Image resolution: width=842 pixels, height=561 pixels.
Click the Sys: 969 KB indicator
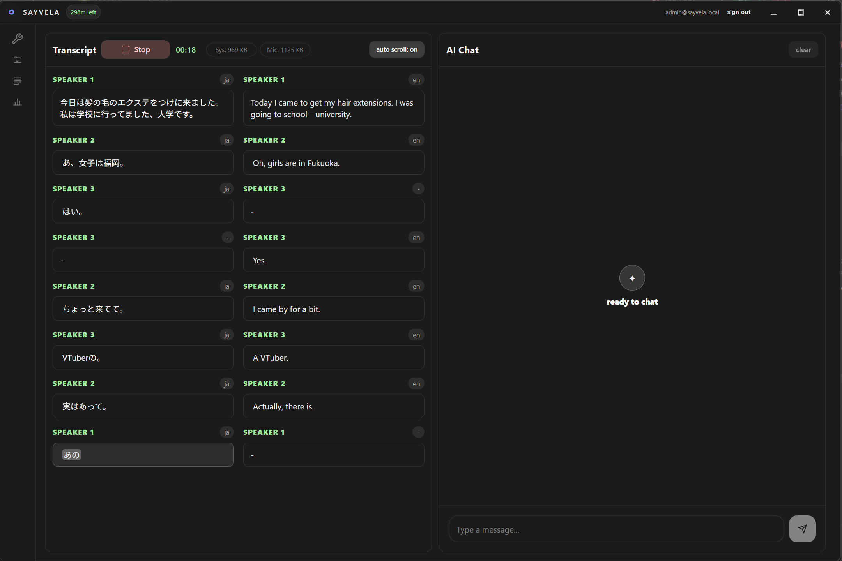231,50
